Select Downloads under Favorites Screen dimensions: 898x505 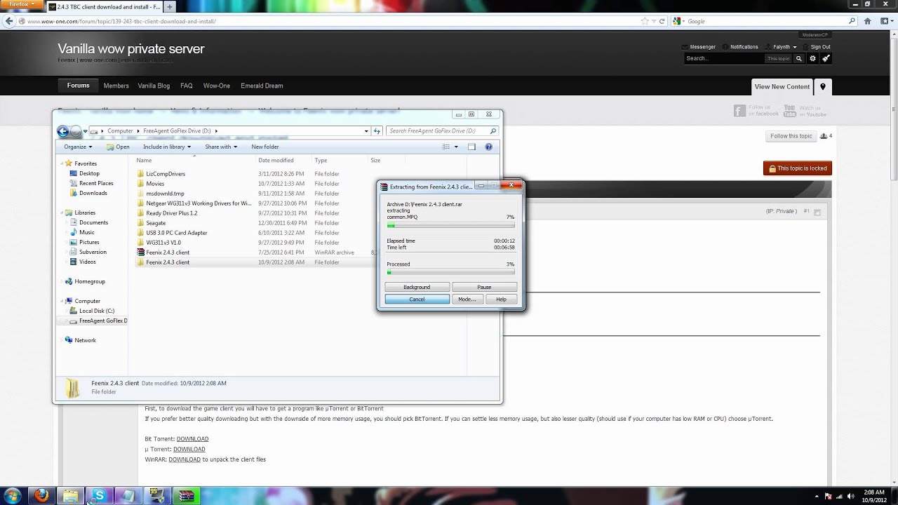(x=93, y=193)
